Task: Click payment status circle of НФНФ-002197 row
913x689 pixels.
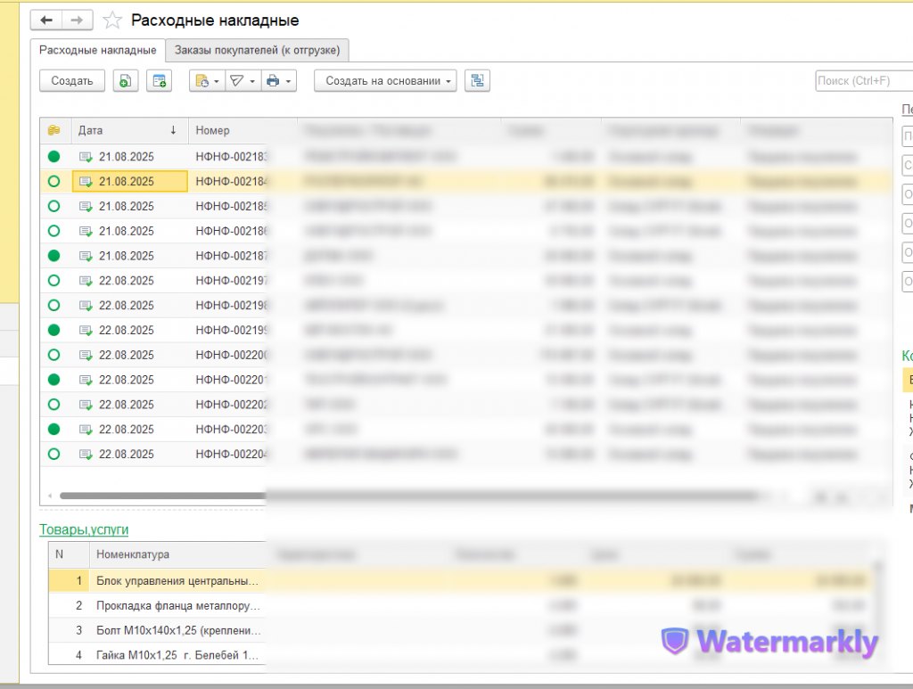Action: tap(54, 281)
